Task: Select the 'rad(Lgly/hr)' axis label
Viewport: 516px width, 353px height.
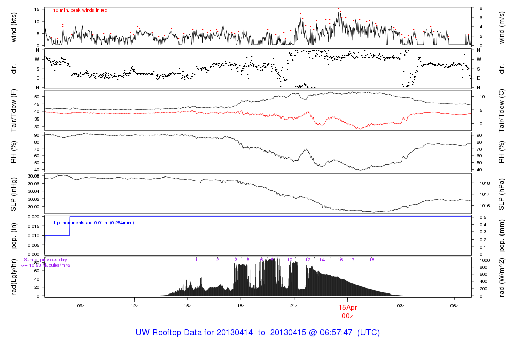Action: pos(14,277)
